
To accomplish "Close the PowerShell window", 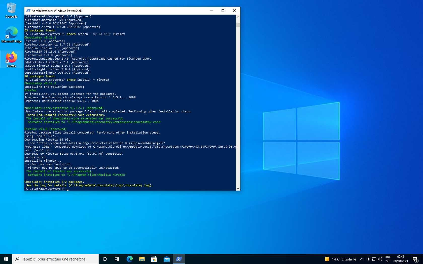I will (x=234, y=11).
